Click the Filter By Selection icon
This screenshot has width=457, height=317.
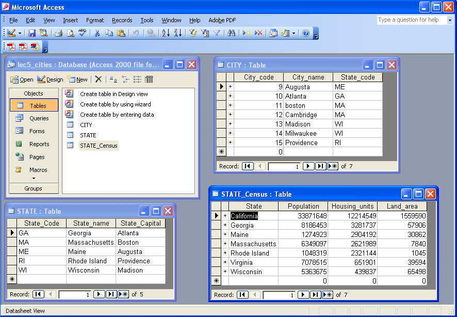coord(193,33)
